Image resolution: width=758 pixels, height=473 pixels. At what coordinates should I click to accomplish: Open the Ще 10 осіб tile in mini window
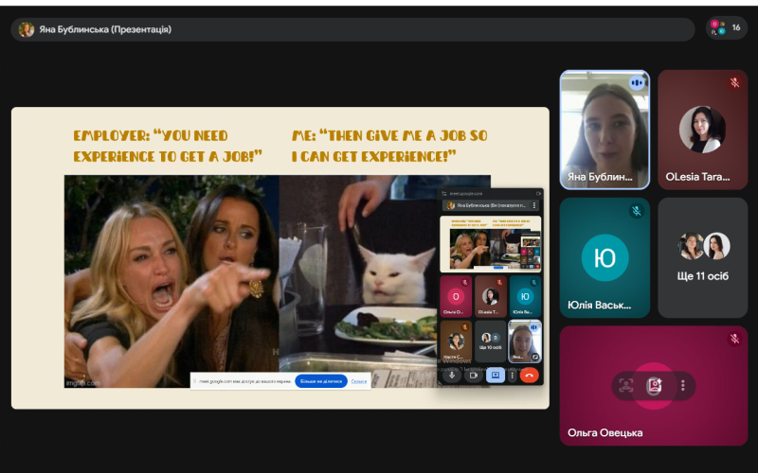(x=490, y=342)
